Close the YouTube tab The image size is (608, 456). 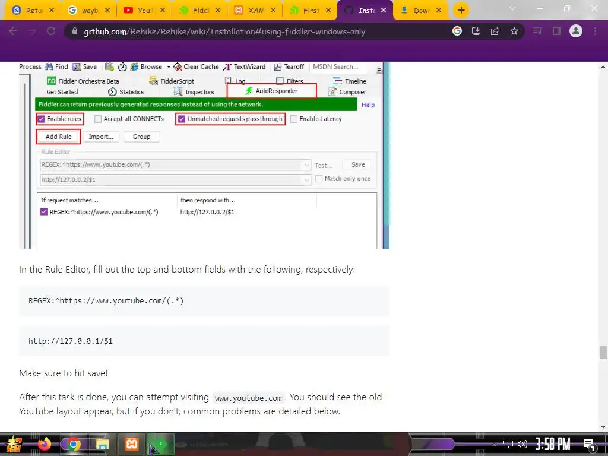point(163,11)
